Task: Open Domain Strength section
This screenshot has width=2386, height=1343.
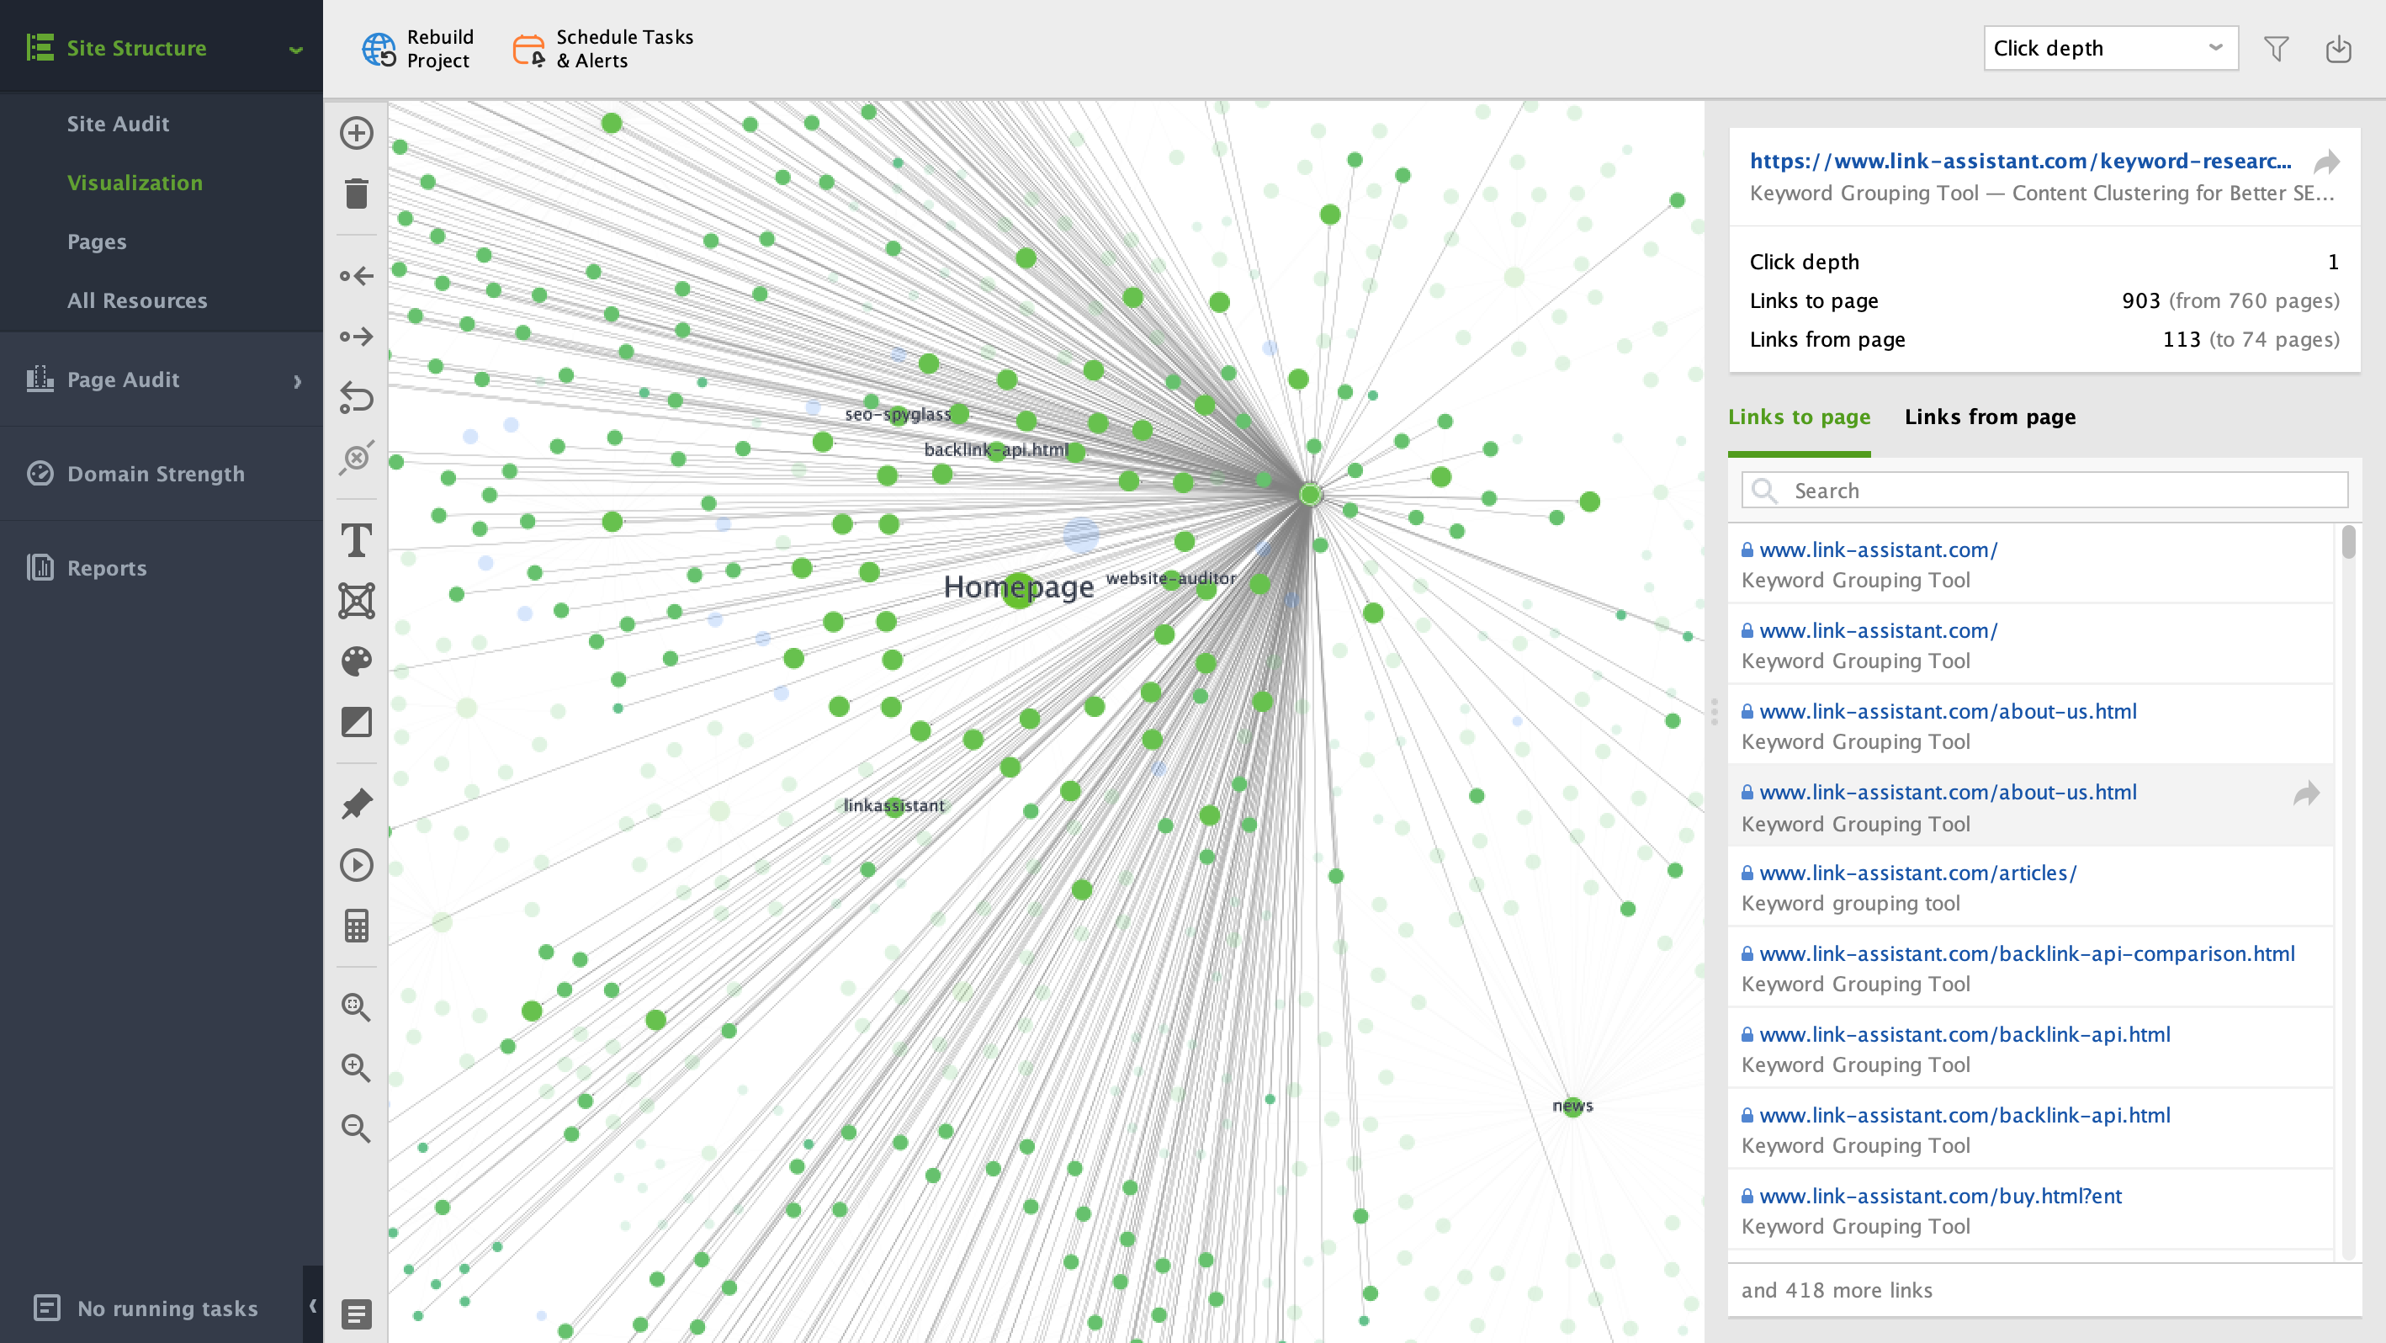Action: tap(156, 475)
